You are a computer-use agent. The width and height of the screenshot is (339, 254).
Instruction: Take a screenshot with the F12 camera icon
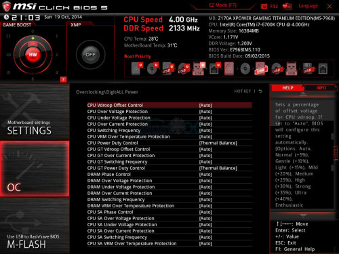264,6
